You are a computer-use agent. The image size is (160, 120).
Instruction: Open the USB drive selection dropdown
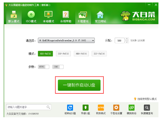tap(66, 40)
